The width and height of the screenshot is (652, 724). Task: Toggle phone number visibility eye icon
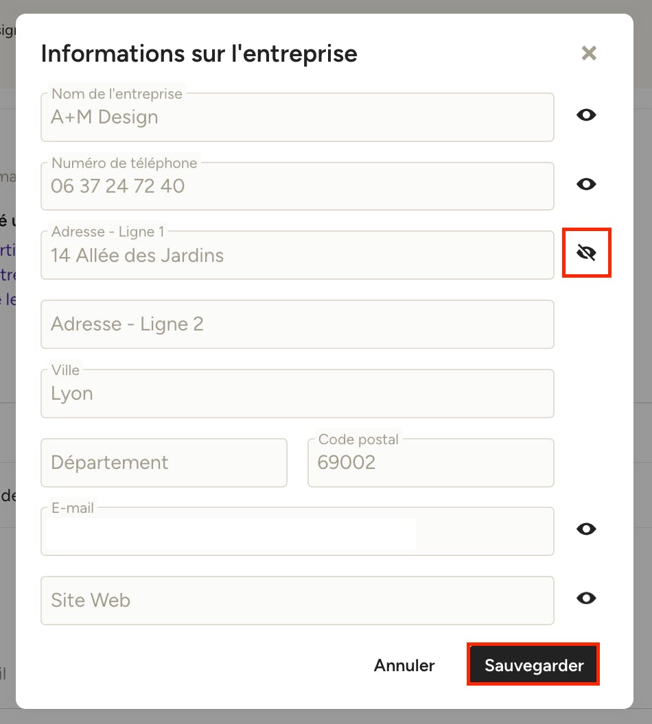coord(586,184)
